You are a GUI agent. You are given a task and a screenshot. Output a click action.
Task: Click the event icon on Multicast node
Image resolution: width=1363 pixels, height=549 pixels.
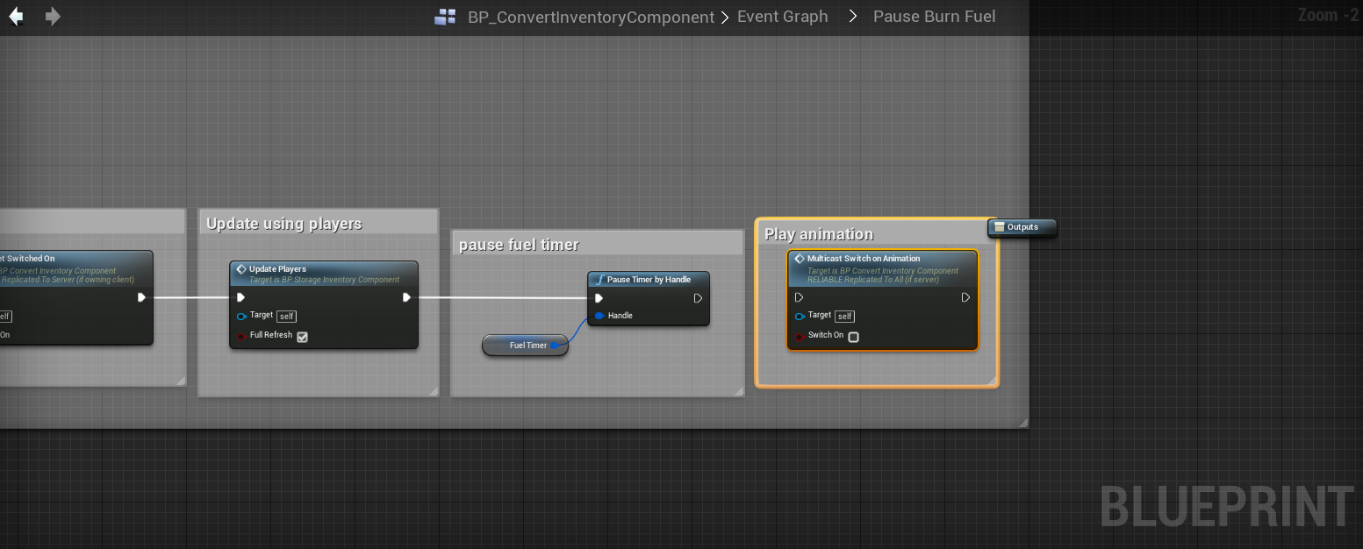(x=800, y=259)
